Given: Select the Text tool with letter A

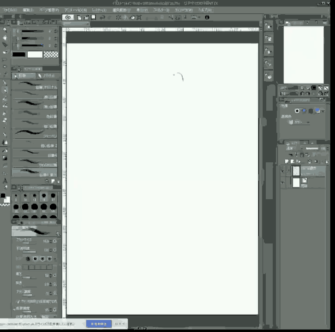Looking at the screenshot, I should (5, 181).
